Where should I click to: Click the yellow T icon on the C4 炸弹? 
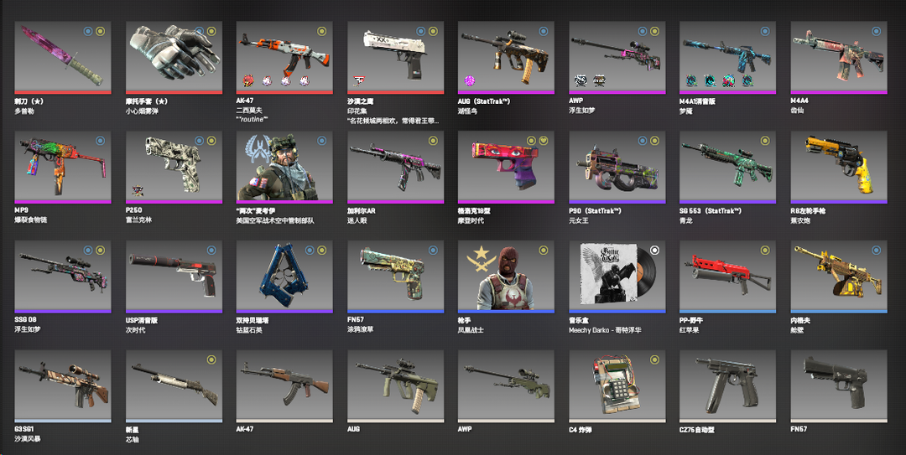[654, 359]
